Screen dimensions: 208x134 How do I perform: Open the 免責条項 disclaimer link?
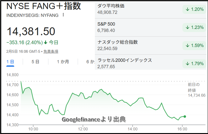(x=51, y=51)
